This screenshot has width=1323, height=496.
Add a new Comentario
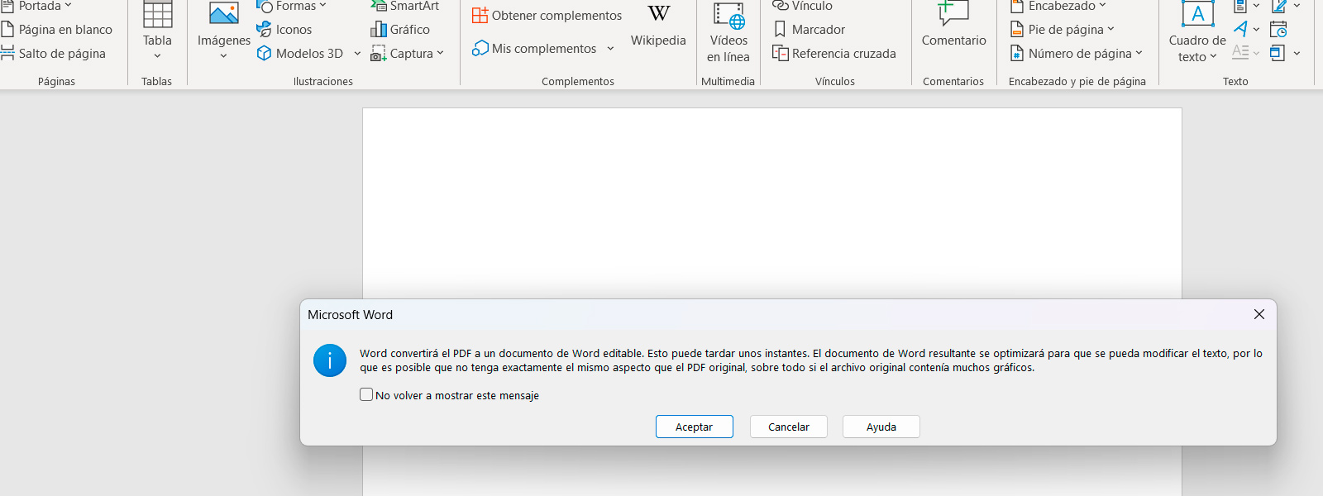953,25
